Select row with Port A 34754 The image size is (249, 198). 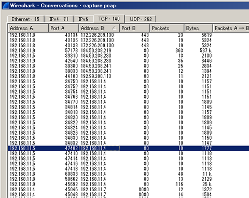point(129,92)
